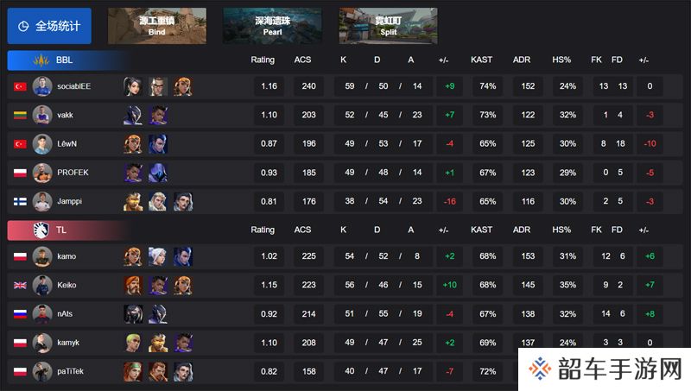Open PROFEK's player name link

tap(73, 173)
